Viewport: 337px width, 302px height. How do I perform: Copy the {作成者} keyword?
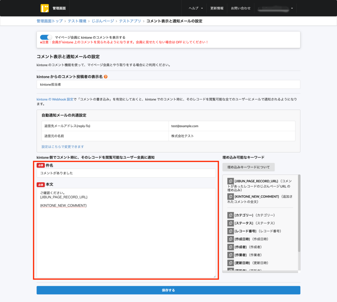pyautogui.click(x=230, y=247)
